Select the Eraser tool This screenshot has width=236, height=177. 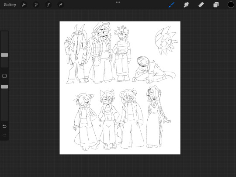coord(201,5)
